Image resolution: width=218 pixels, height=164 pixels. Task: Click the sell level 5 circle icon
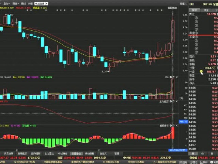pos(196,18)
